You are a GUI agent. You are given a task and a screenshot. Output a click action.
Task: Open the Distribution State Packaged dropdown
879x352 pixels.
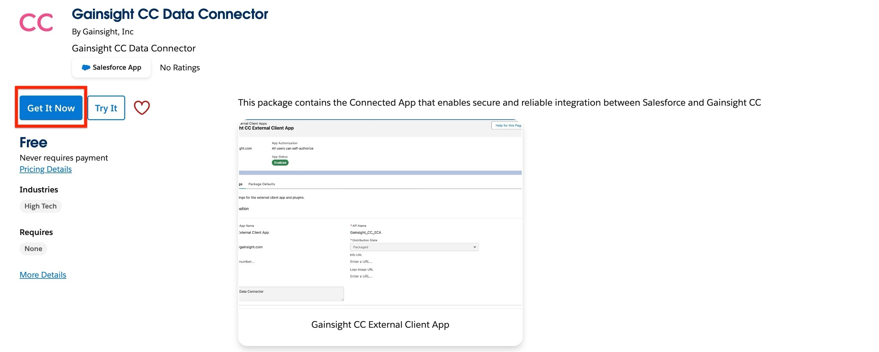click(414, 247)
